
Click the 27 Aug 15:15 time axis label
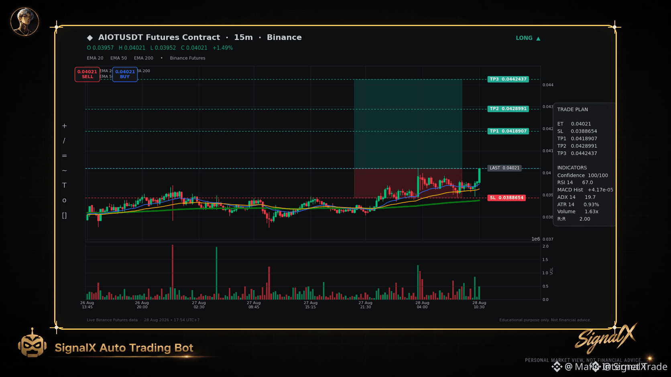[311, 305]
